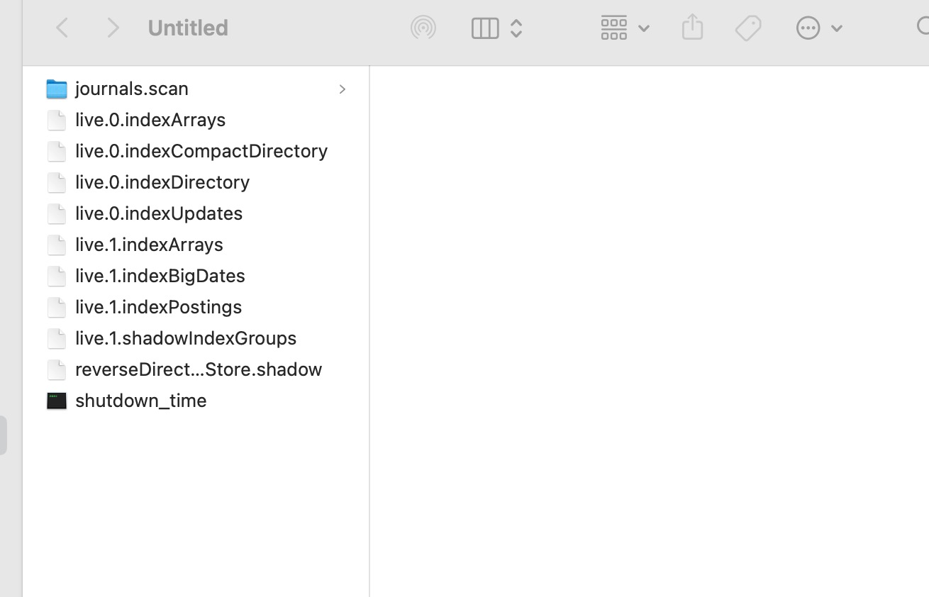The width and height of the screenshot is (929, 597).
Task: Click the Tags icon in toolbar
Action: pyautogui.click(x=747, y=28)
